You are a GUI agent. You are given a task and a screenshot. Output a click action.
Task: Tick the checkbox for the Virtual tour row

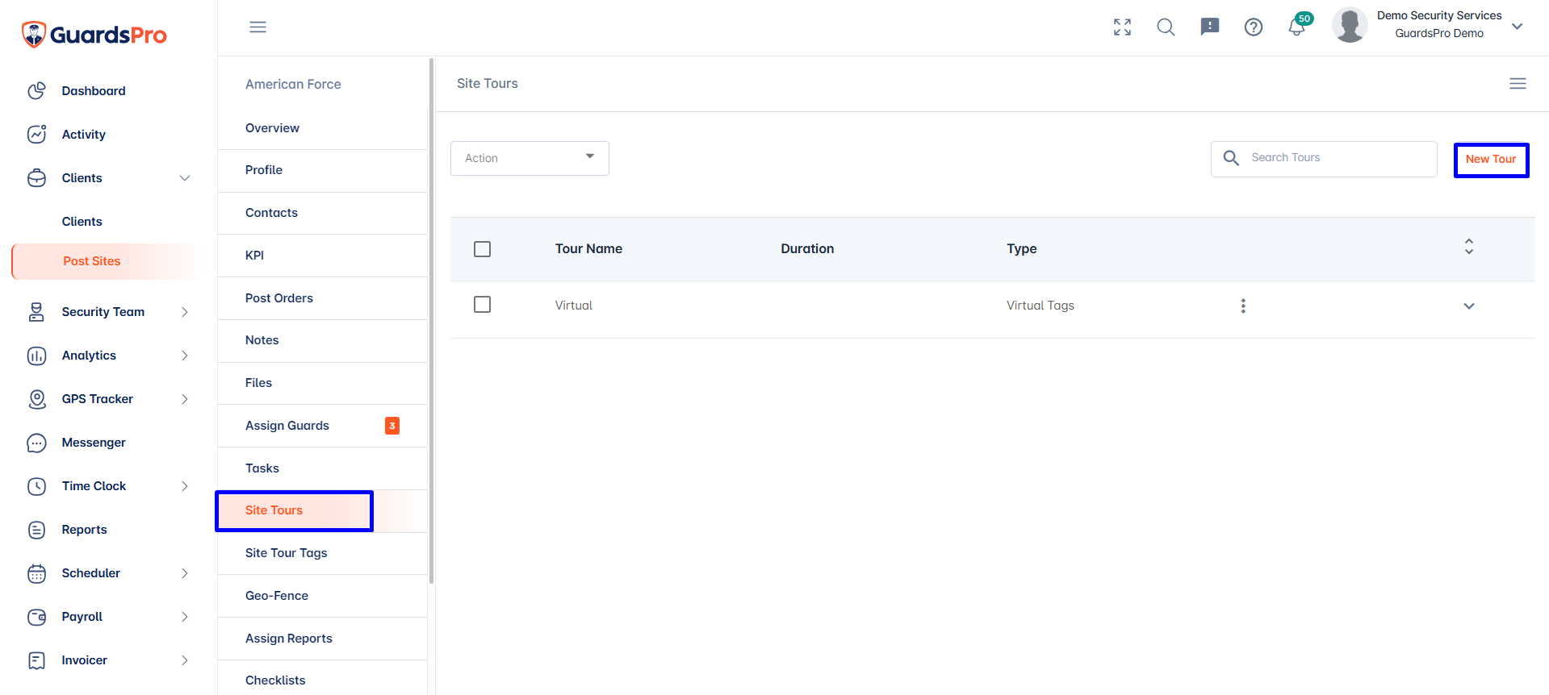483,305
